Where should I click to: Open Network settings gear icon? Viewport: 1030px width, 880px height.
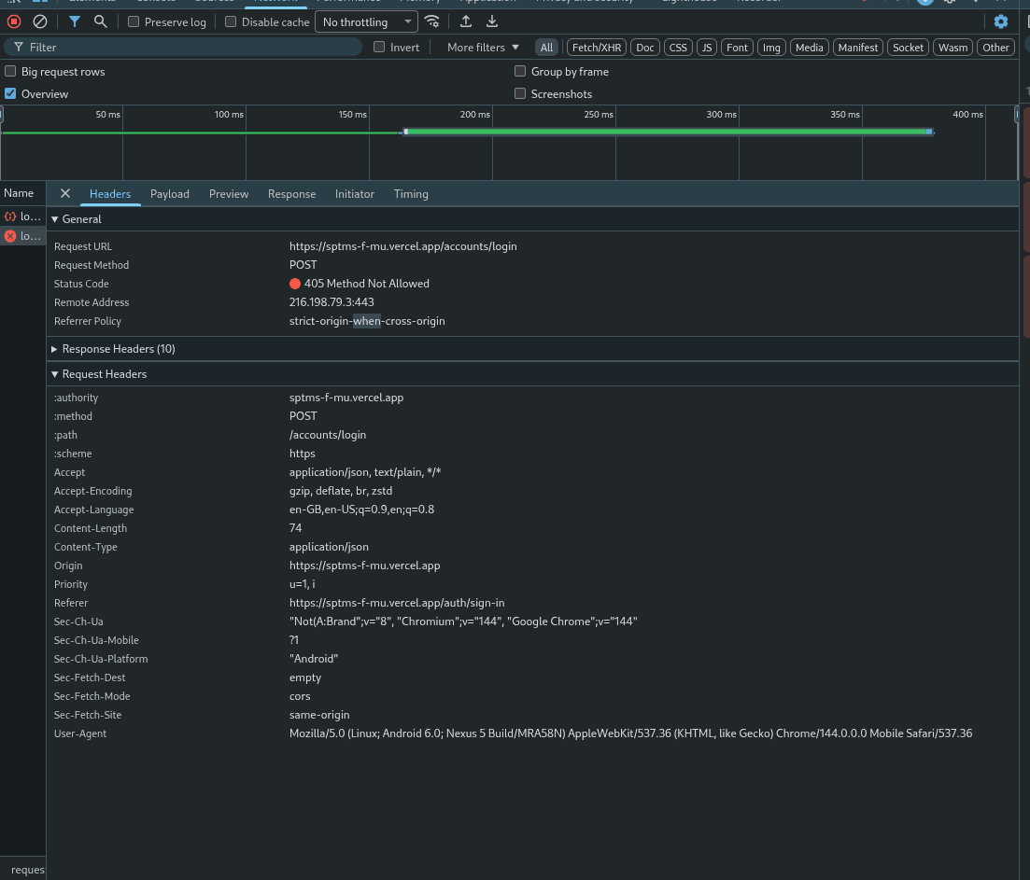pos(1001,21)
